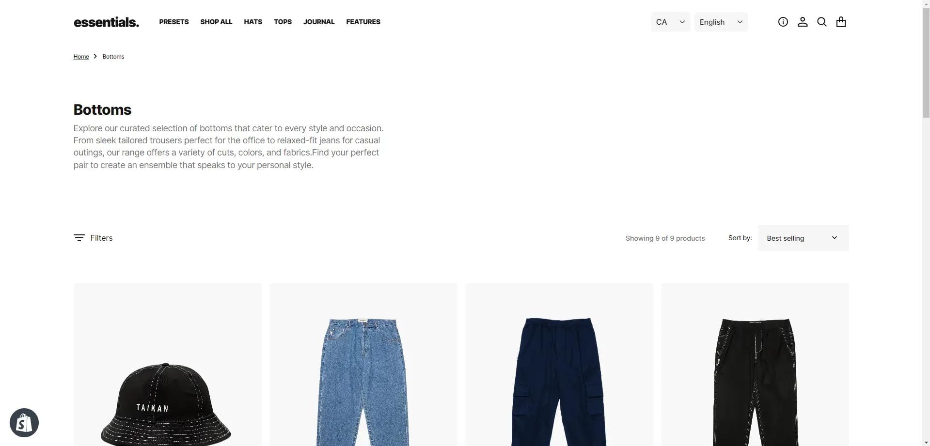930x446 pixels.
Task: Expand the CA country selector
Action: pos(670,22)
